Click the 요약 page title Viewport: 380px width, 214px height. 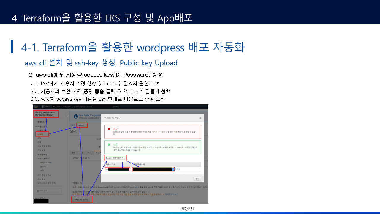73,131
